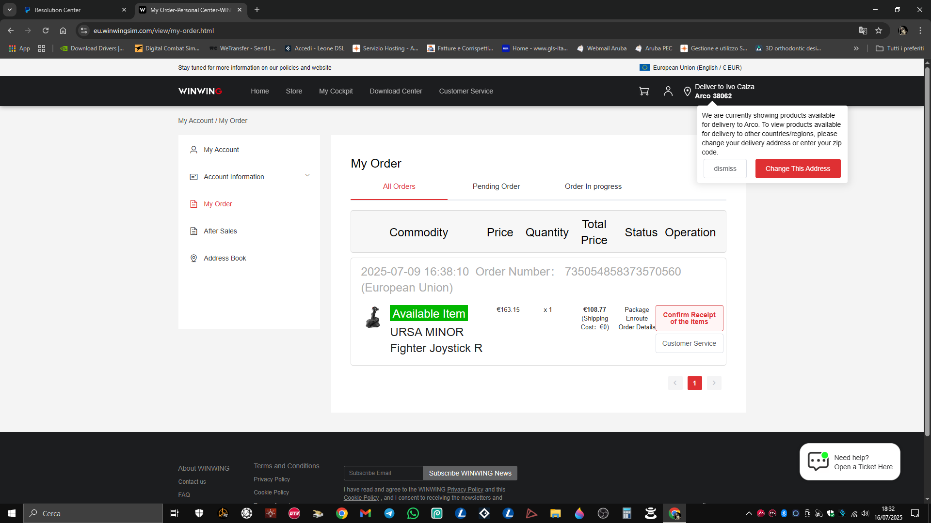Click the delivery location pin icon

[687, 92]
